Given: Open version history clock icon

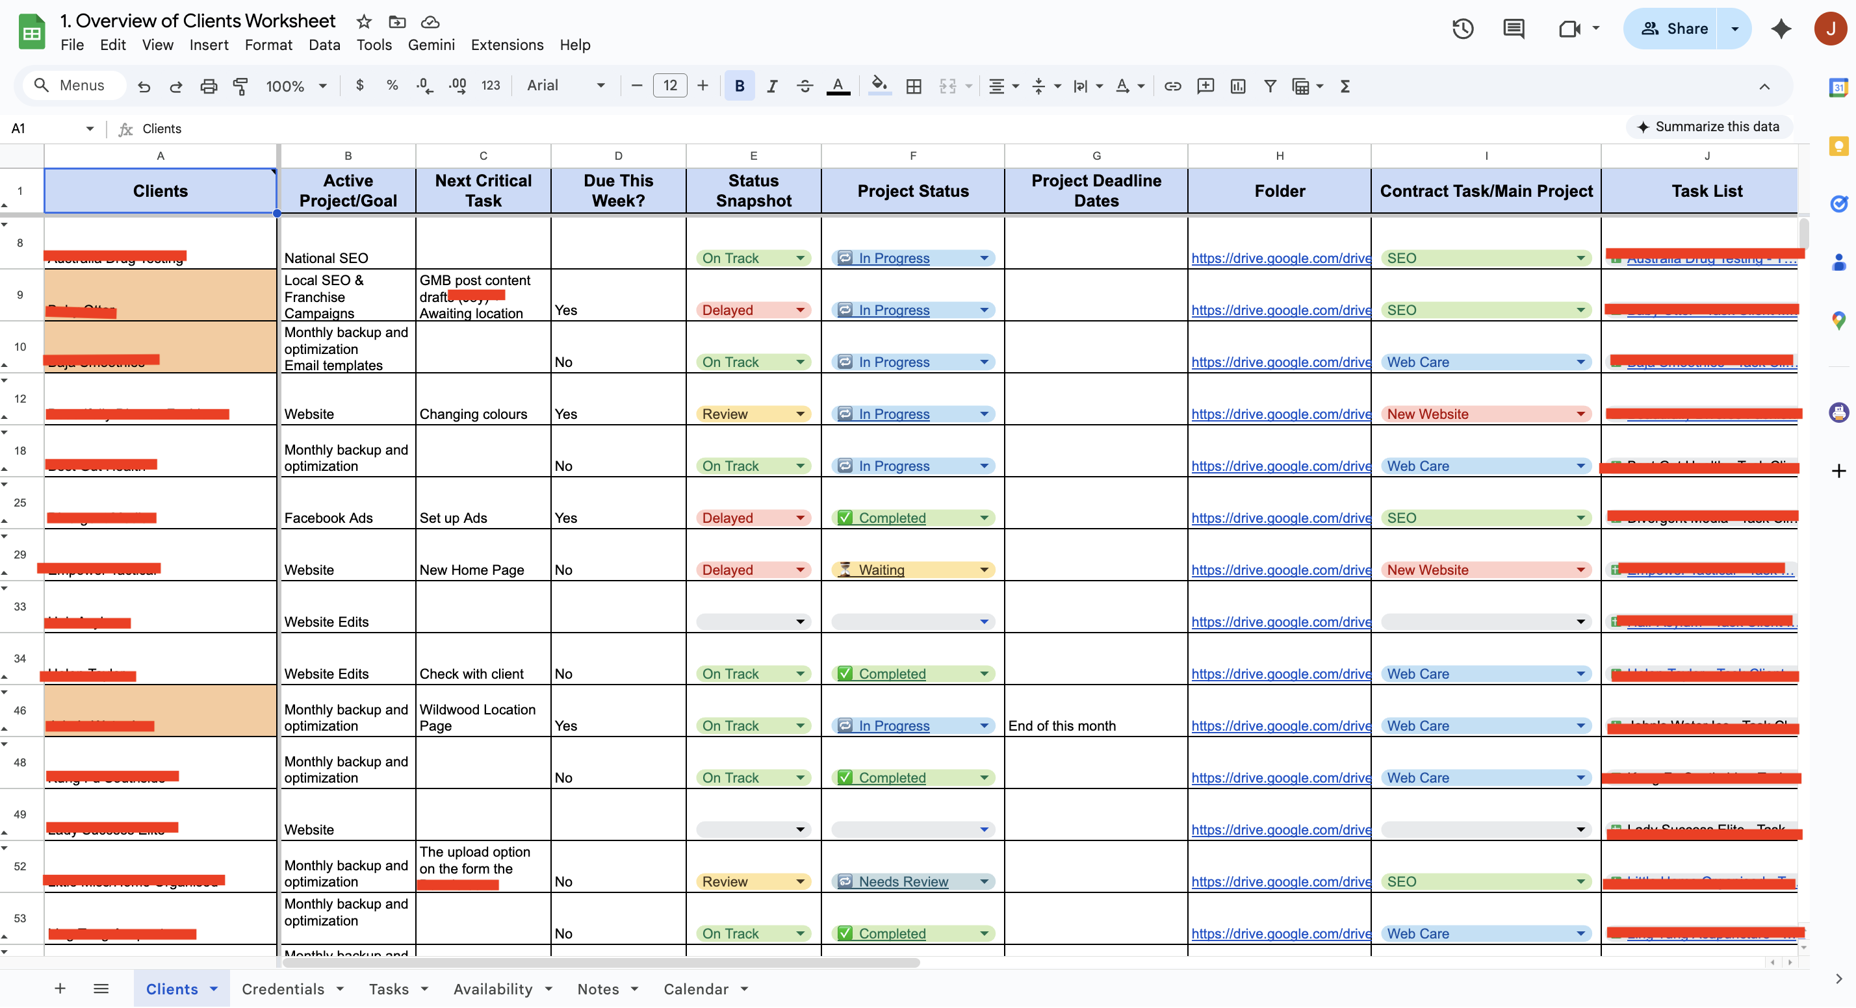Looking at the screenshot, I should pyautogui.click(x=1463, y=29).
